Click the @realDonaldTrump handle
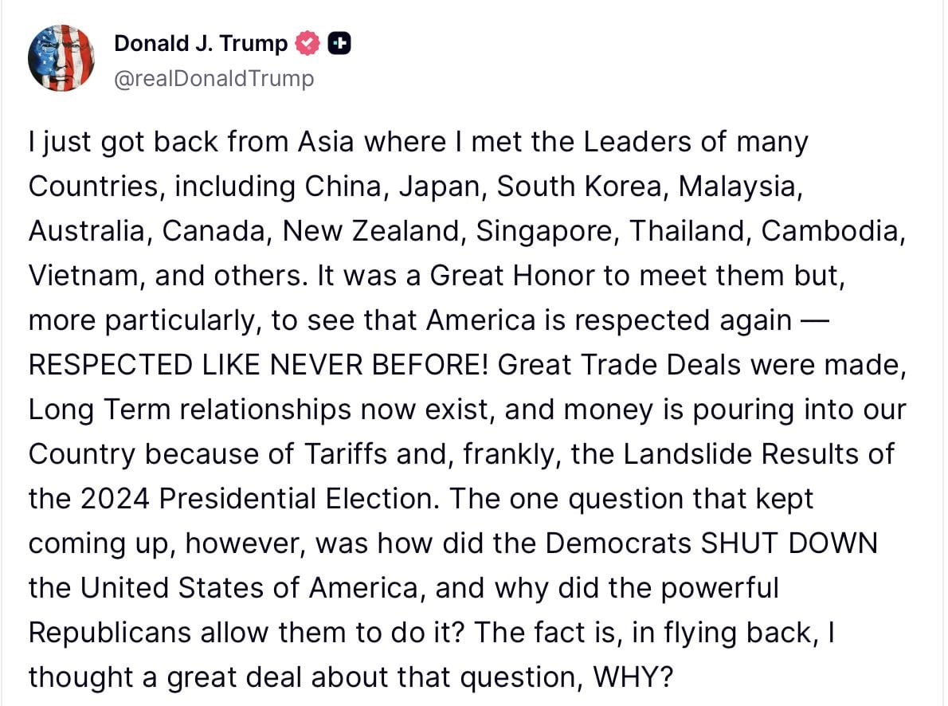This screenshot has width=948, height=706. pyautogui.click(x=214, y=79)
